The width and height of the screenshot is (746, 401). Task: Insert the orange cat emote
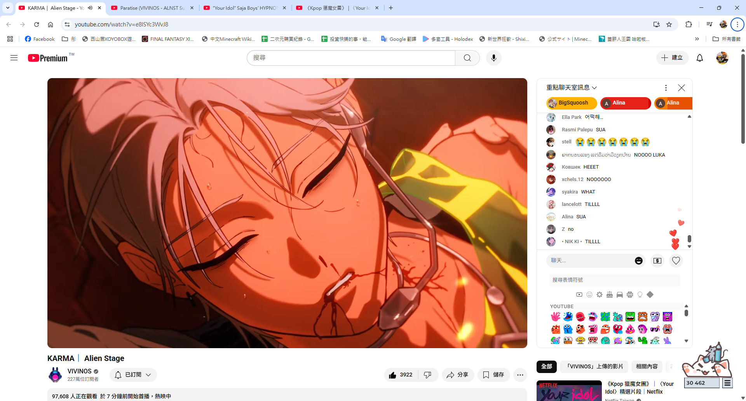coord(556,329)
